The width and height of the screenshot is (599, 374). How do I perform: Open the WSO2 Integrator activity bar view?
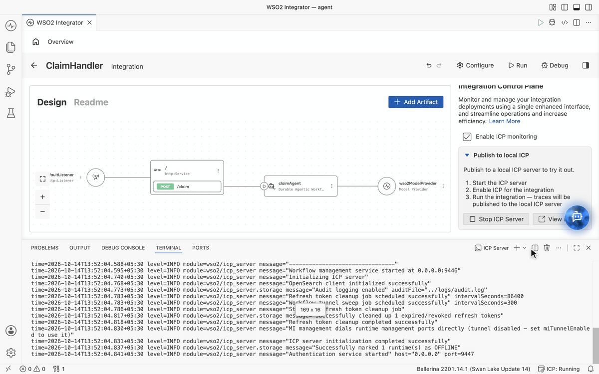pos(11,25)
